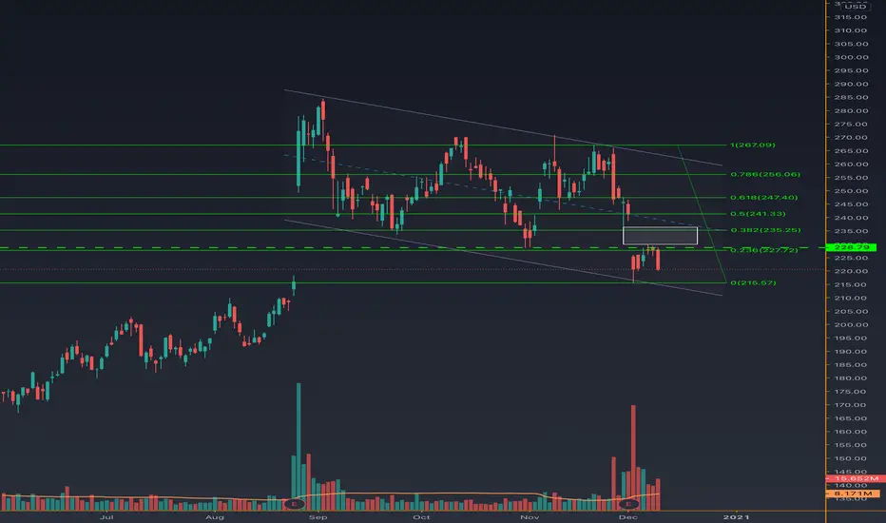
Task: Click the 2021 label on time axis
Action: pos(736,516)
